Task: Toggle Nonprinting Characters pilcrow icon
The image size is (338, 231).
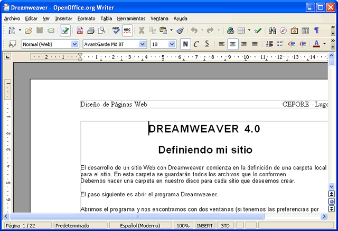Action: [x=316, y=31]
